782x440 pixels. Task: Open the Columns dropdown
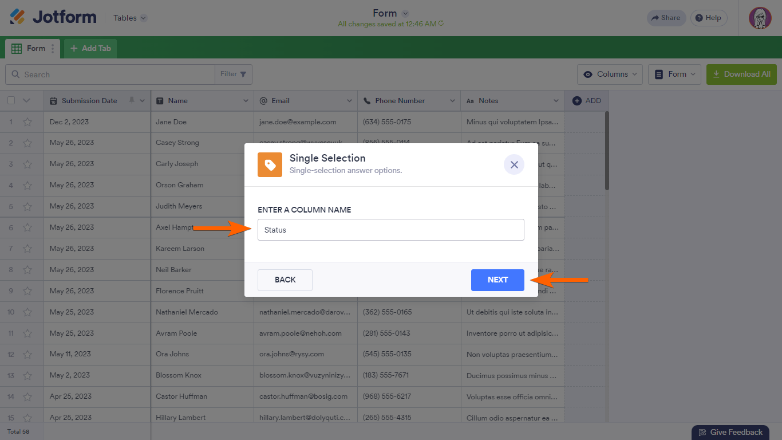point(609,74)
